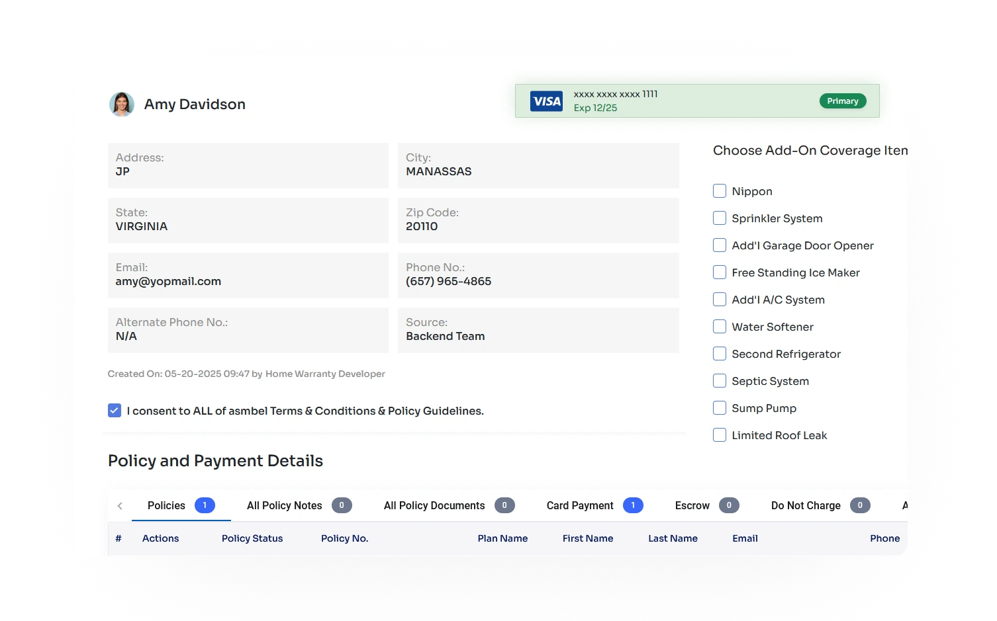Select Free Standing Ice Maker add-on
The image size is (997, 621).
[720, 272]
